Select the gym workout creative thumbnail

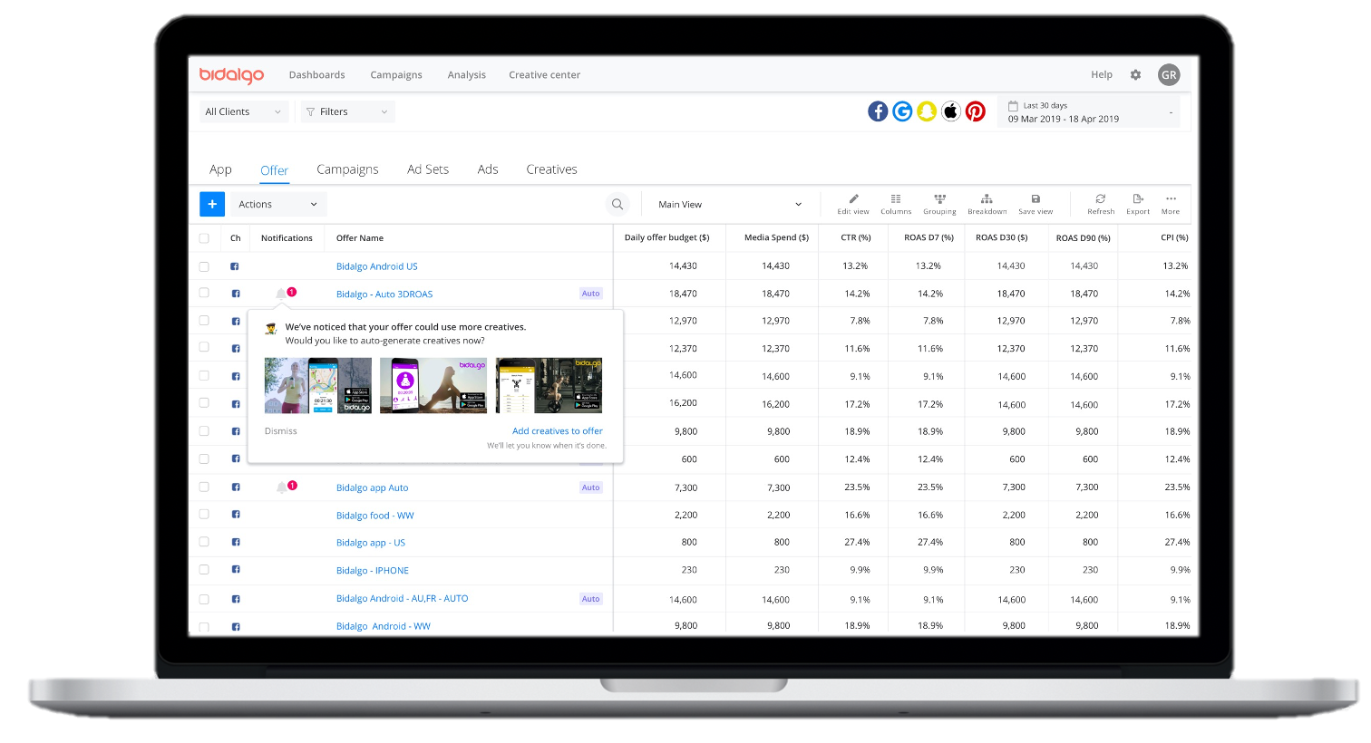549,386
